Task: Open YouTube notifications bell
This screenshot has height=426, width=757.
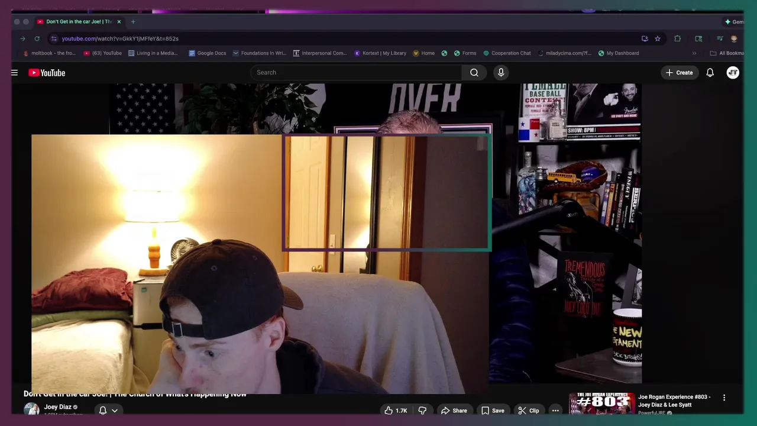Action: coord(710,73)
